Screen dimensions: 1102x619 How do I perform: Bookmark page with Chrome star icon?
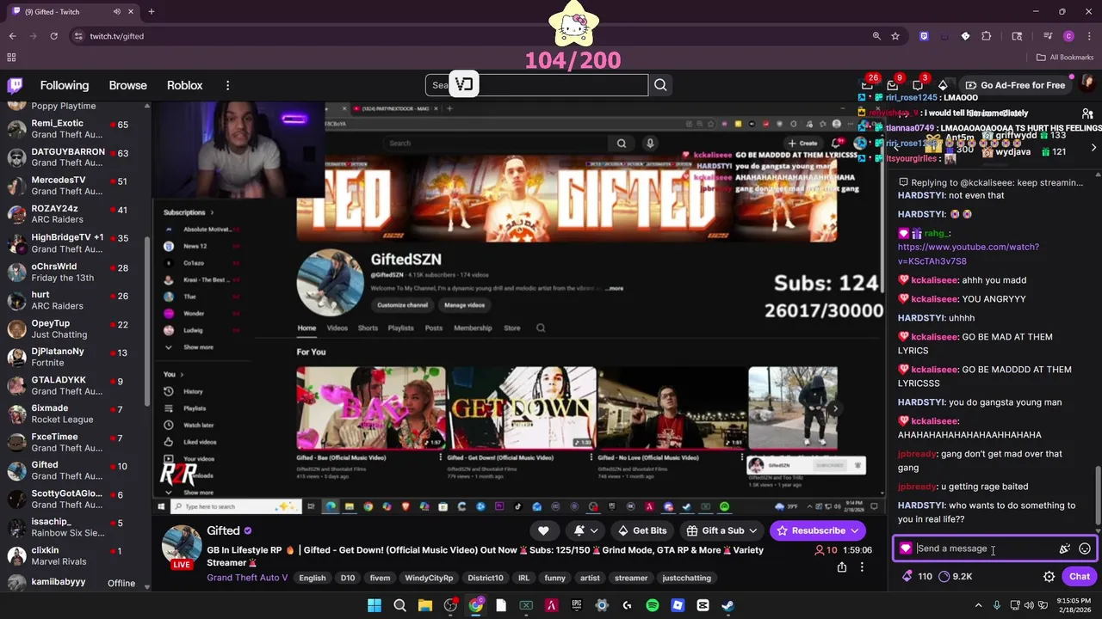895,36
